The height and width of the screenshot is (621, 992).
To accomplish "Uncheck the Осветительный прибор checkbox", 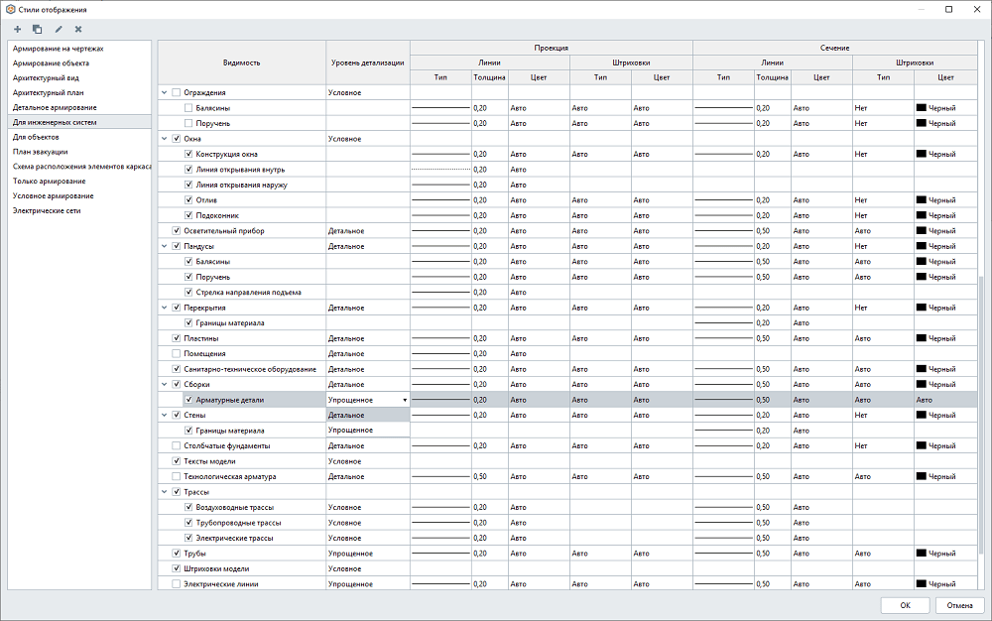I will point(177,231).
